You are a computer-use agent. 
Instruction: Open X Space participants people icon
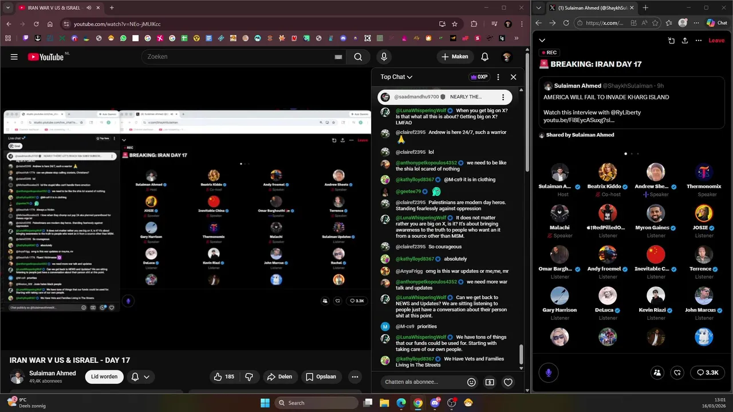click(657, 373)
